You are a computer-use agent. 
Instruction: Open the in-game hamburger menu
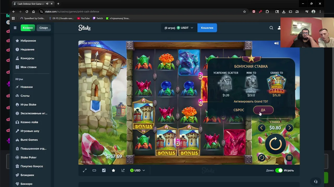coord(289,158)
